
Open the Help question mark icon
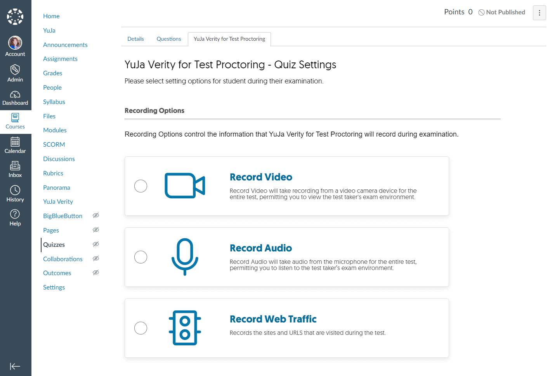click(15, 214)
